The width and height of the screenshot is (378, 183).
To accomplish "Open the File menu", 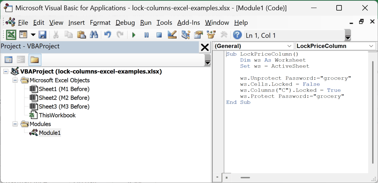I will [23, 23].
